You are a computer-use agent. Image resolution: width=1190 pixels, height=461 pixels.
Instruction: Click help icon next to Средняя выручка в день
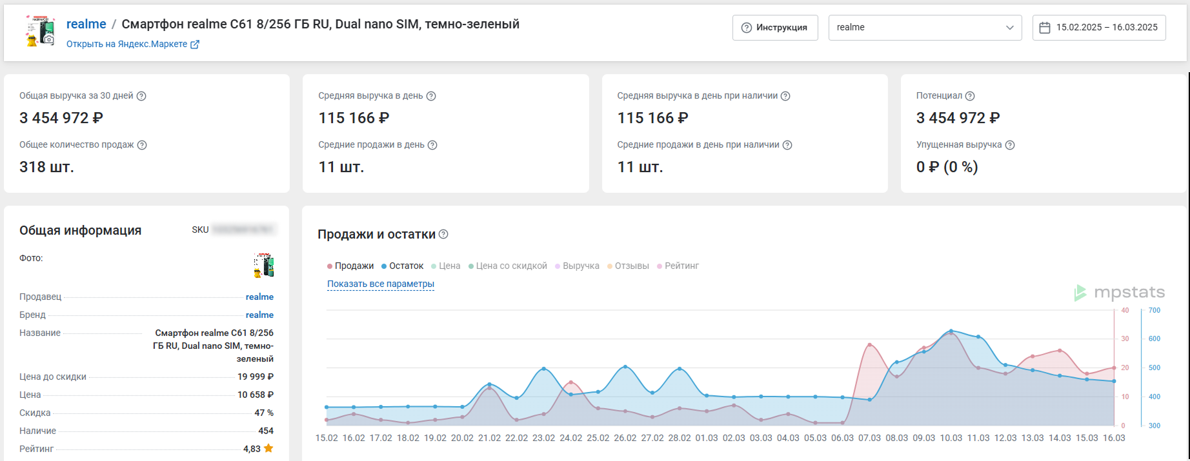(x=431, y=96)
